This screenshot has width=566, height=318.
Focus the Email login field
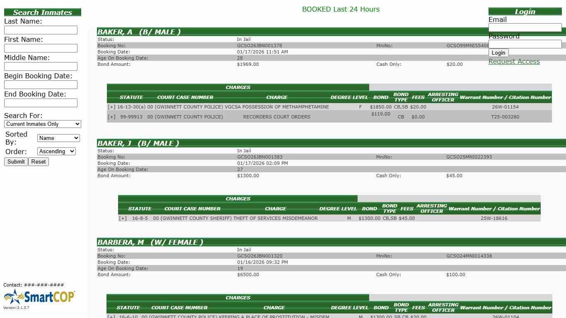point(525,27)
